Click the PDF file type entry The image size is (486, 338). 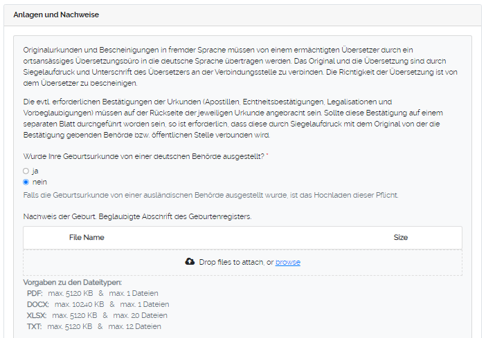click(x=35, y=293)
